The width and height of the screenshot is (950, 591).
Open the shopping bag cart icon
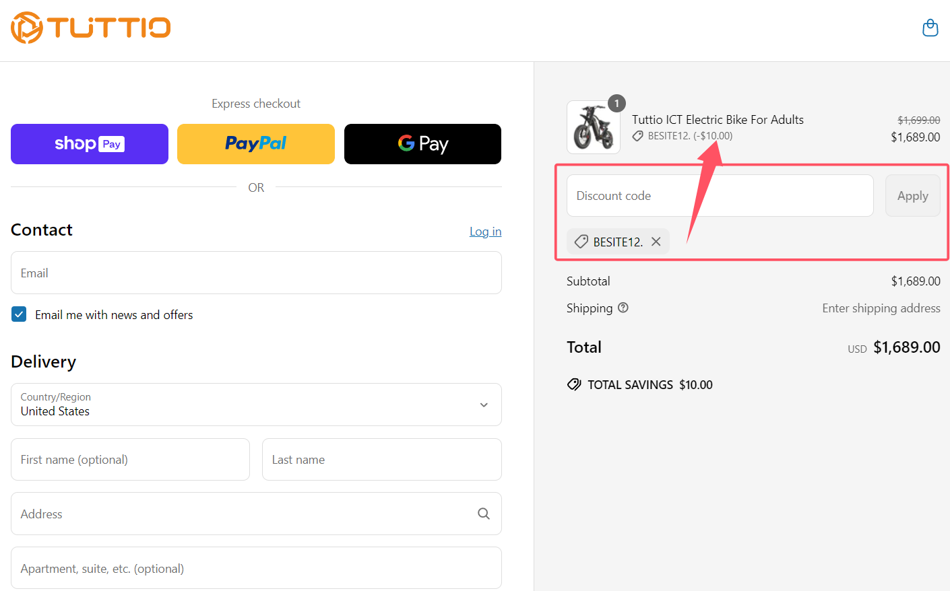[930, 28]
